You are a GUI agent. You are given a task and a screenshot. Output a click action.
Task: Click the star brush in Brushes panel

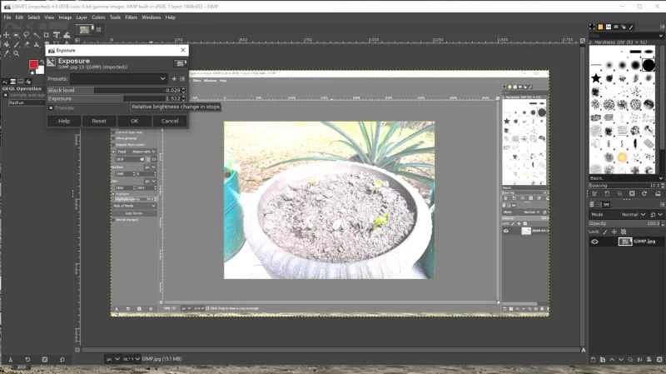(x=597, y=78)
